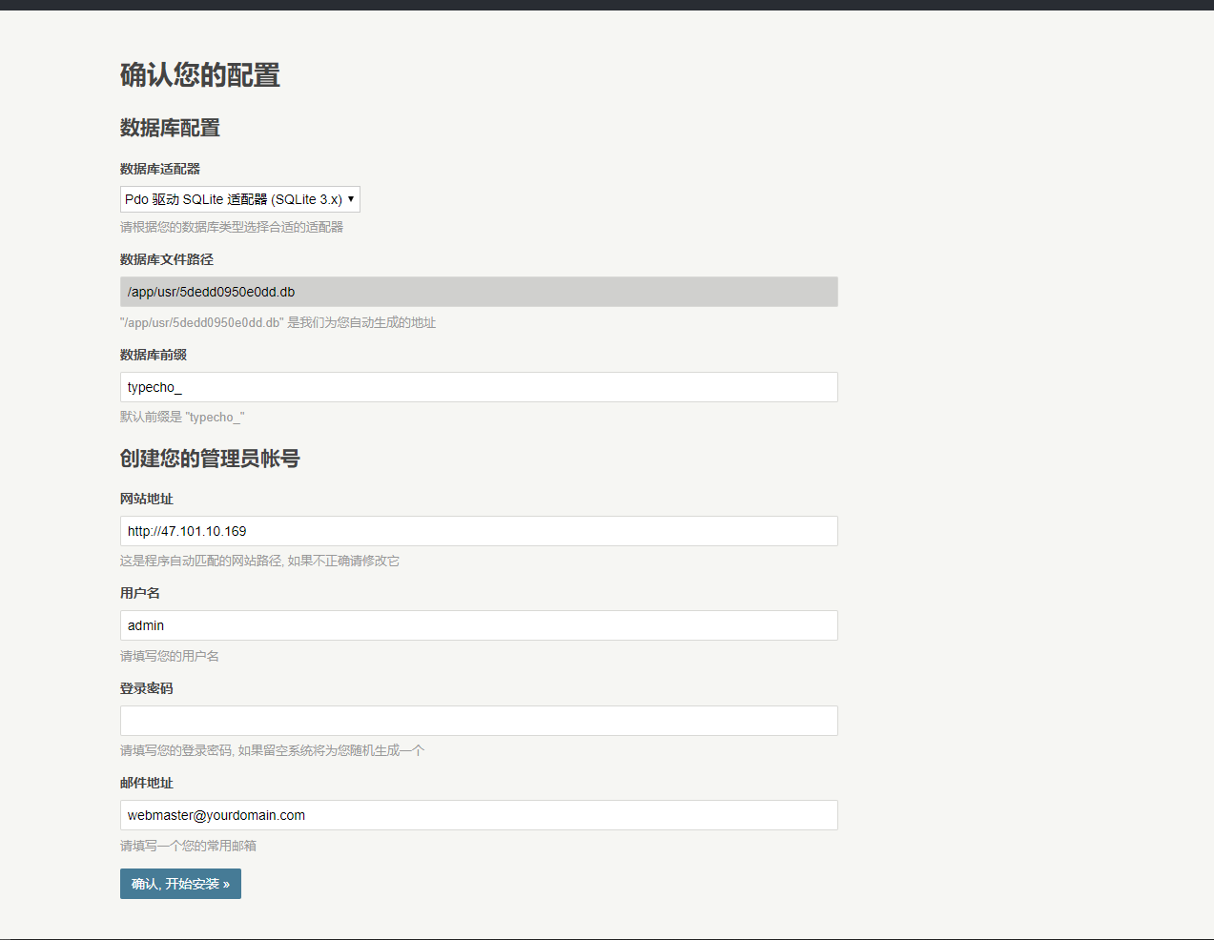
Task: Click the 确认您的配置 page heading
Action: point(199,75)
